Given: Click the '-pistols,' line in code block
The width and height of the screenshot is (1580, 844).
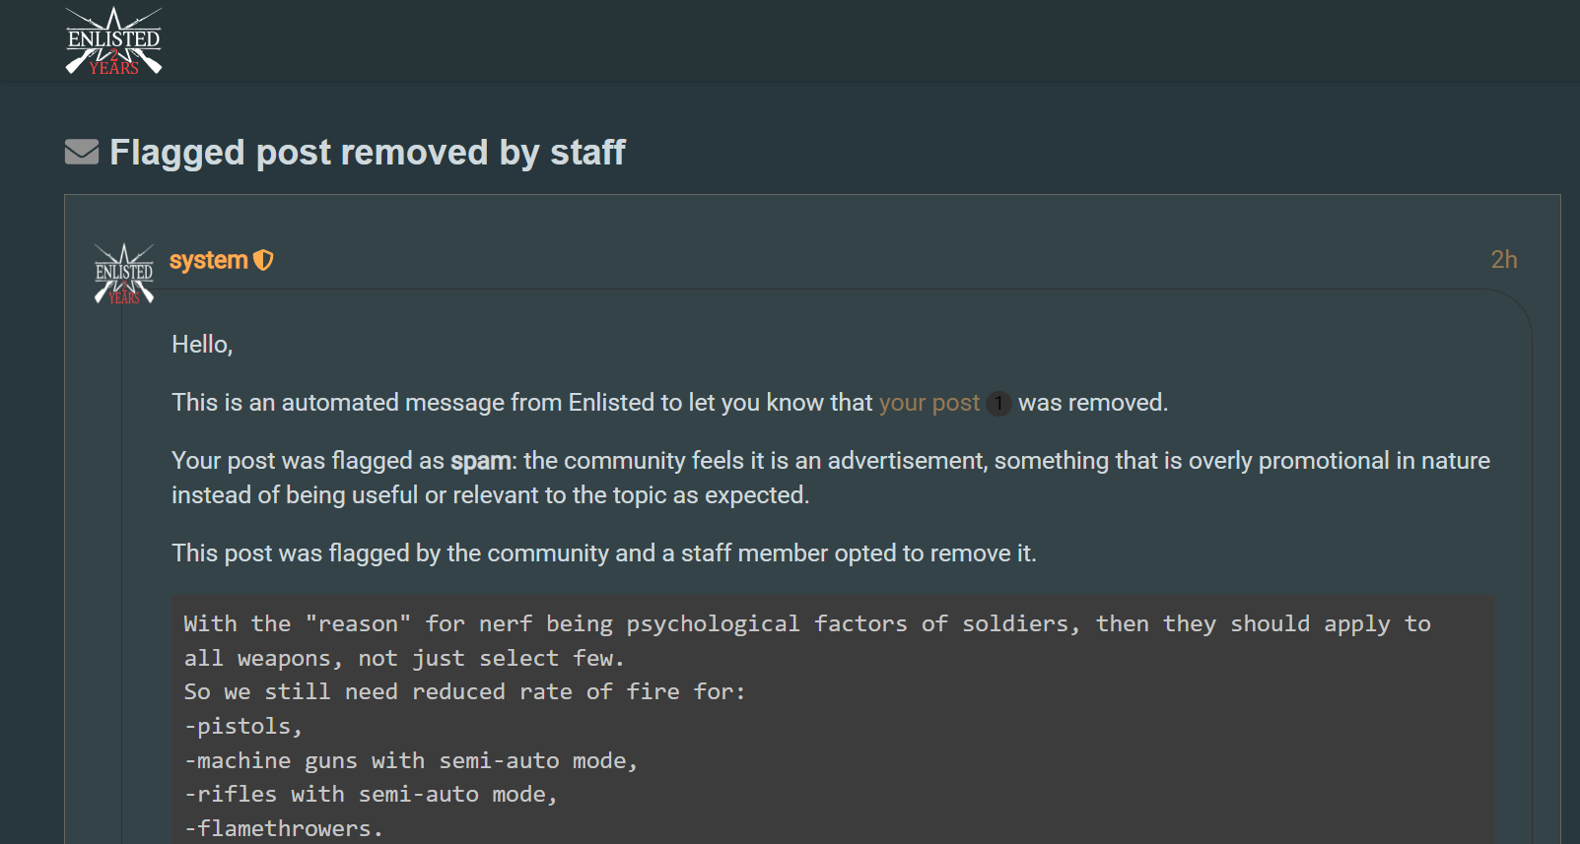Looking at the screenshot, I should [x=242, y=727].
